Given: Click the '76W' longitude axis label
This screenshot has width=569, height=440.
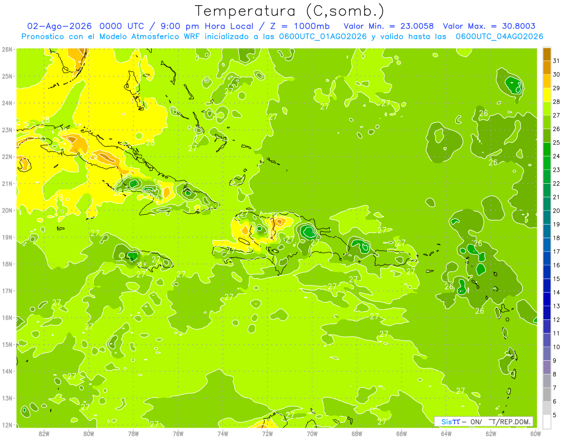Looking at the screenshot, I should tap(178, 433).
